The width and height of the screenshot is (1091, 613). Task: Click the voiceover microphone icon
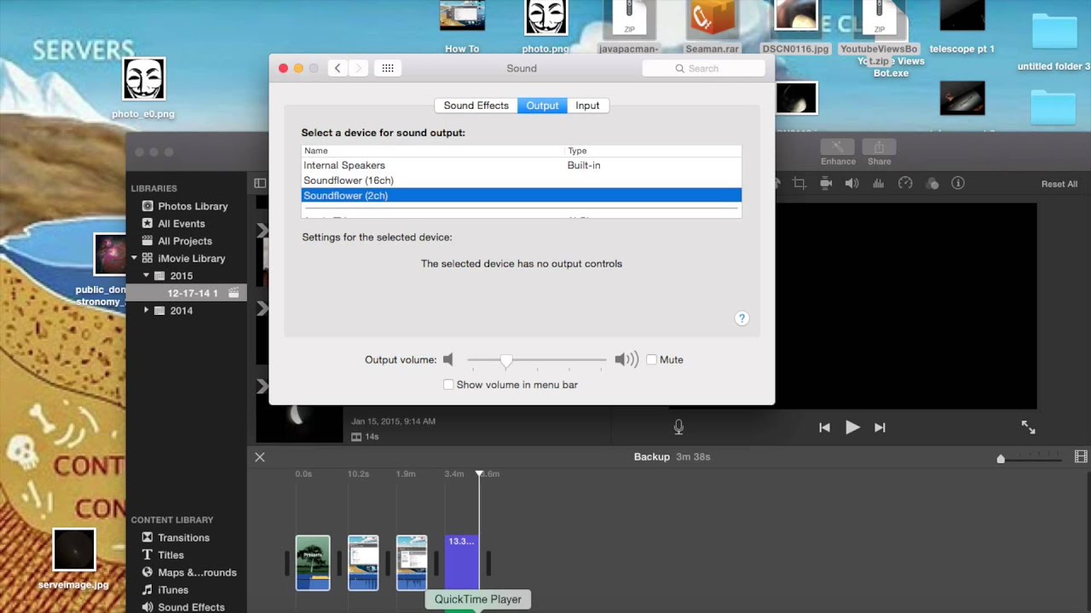[x=678, y=427]
